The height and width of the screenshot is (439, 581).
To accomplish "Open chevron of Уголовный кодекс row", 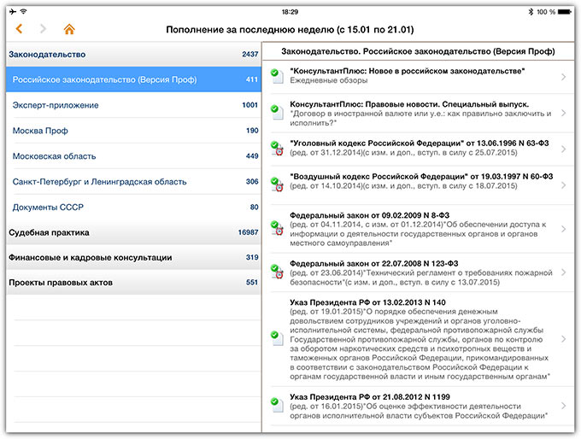I will (564, 149).
